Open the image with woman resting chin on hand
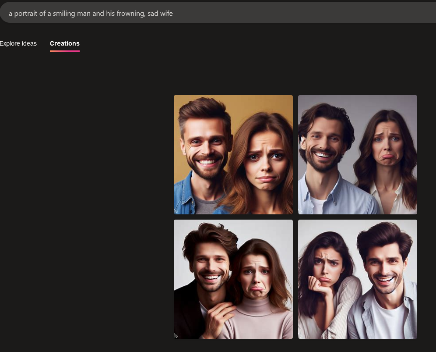Screen dimensions: 436x352 tap(358, 279)
